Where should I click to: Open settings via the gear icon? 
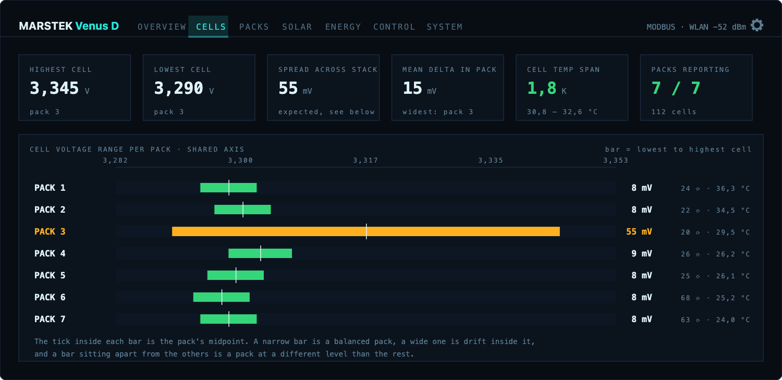click(x=757, y=25)
